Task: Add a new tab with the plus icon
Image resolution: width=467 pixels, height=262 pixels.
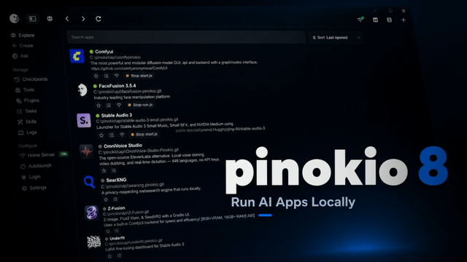Action: pyautogui.click(x=404, y=20)
